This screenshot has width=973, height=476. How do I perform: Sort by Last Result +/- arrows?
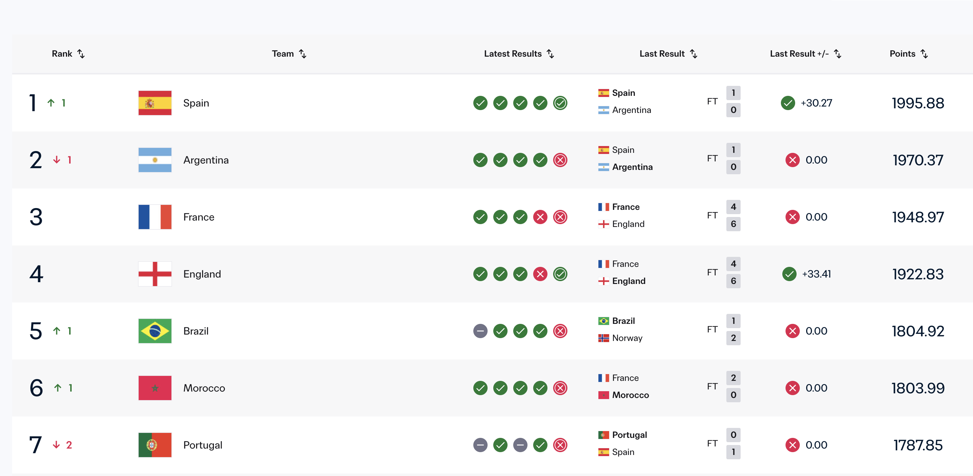(838, 53)
